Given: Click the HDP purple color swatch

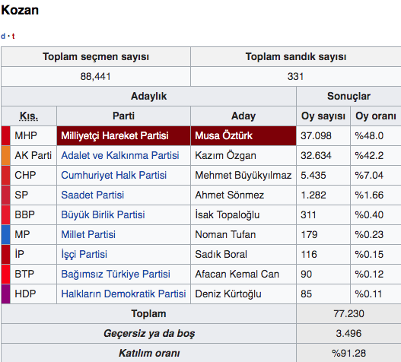Looking at the screenshot, I should 5,294.
